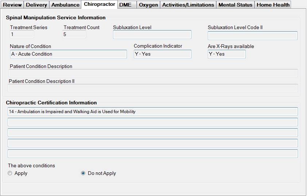Select the DME tab
Screen dimensions: 307x196
coord(125,5)
